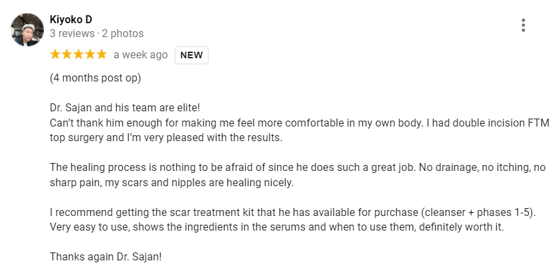
Task: Click the "a week ago" timestamp
Action: (141, 55)
